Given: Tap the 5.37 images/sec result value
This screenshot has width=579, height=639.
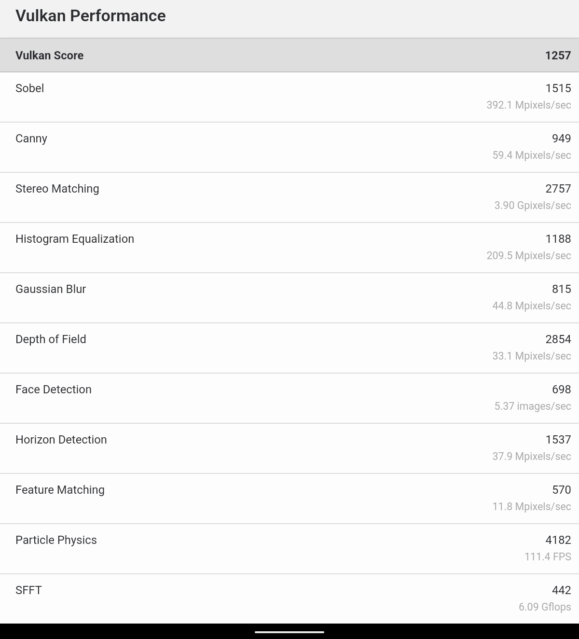Looking at the screenshot, I should (x=532, y=406).
